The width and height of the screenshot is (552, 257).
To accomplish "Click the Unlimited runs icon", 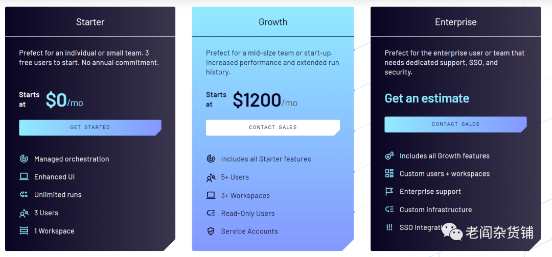I will click(x=24, y=194).
